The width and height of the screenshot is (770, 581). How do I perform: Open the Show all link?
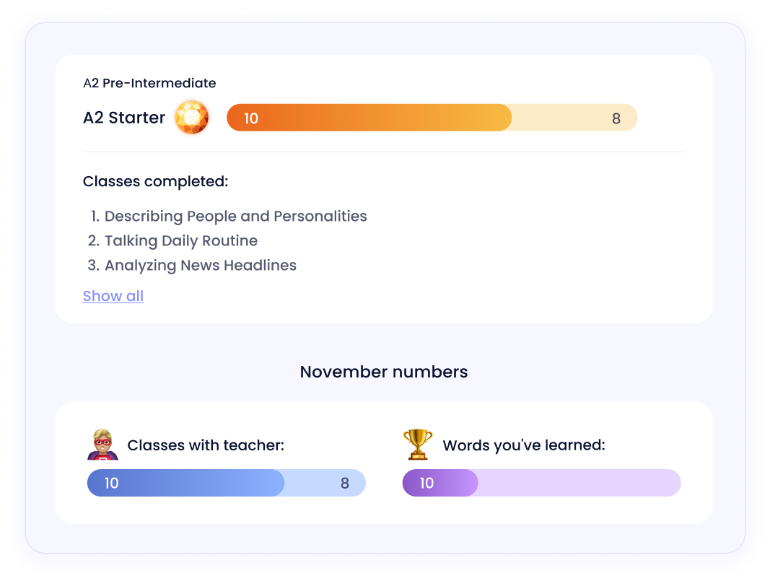click(113, 296)
